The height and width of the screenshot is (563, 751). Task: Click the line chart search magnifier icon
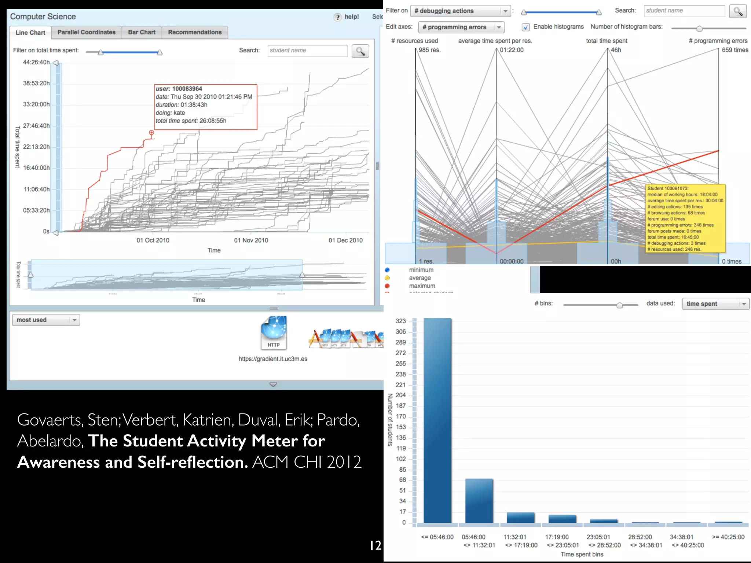(360, 51)
